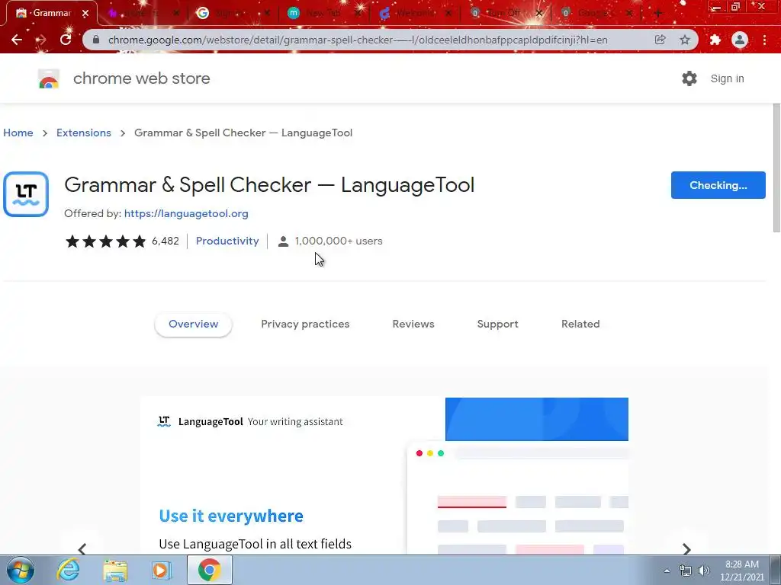The image size is (781, 585).
Task: Click the five-star rating
Action: 105,241
